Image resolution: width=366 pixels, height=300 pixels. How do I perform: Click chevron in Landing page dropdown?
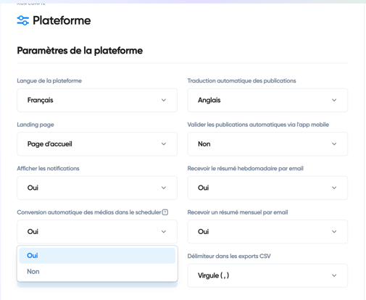[x=164, y=144]
